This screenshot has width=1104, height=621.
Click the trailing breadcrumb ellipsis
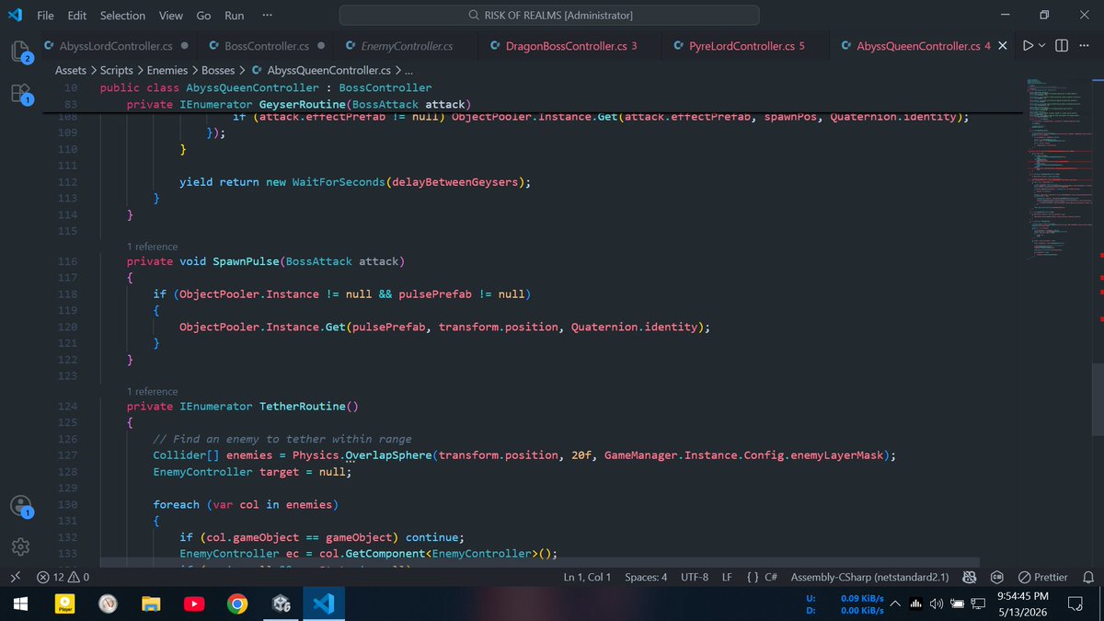[x=409, y=70]
